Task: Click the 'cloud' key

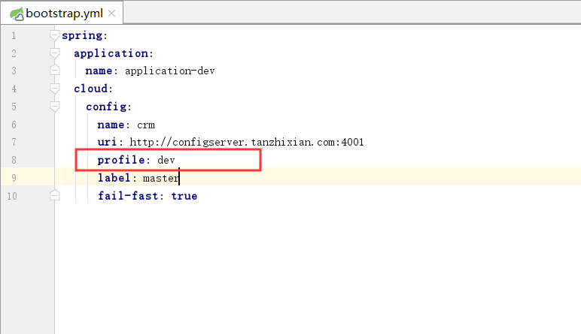Action: coord(91,89)
